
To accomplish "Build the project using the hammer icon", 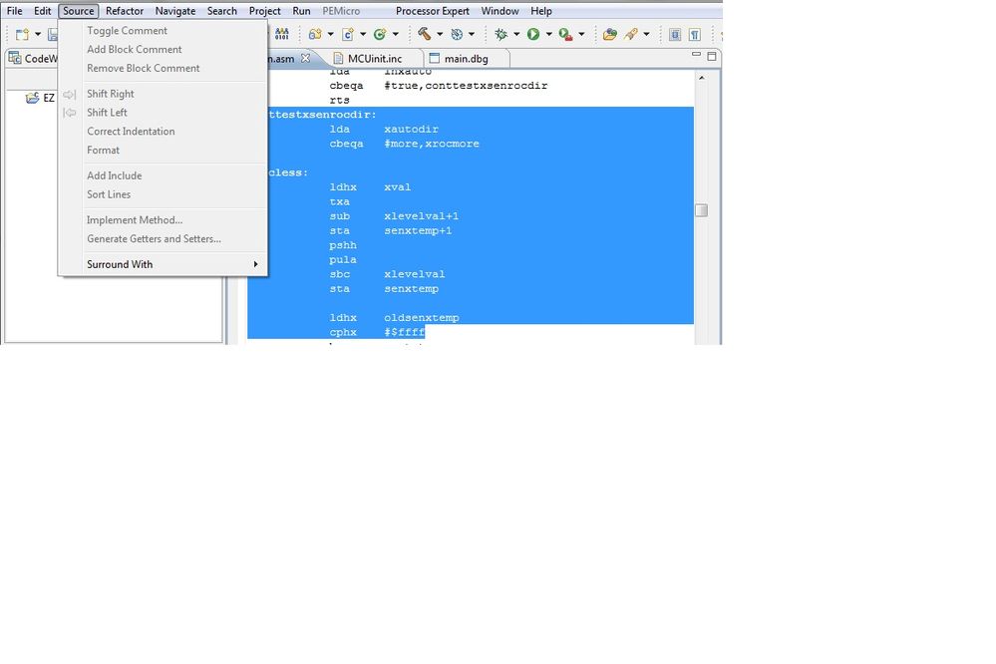I will click(x=425, y=33).
